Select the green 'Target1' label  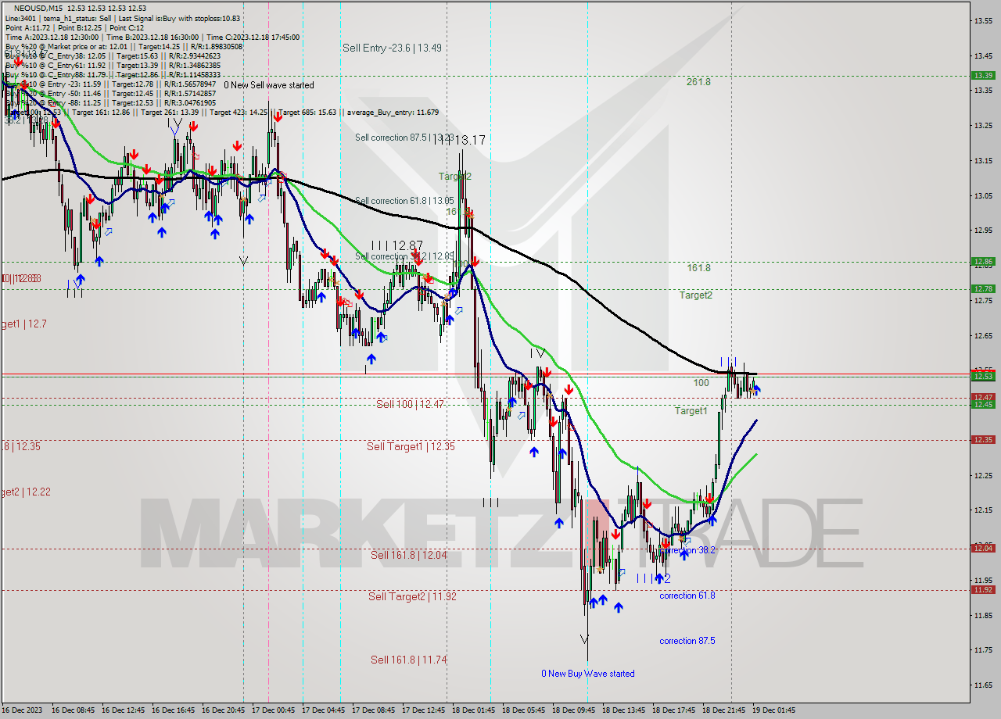point(691,410)
